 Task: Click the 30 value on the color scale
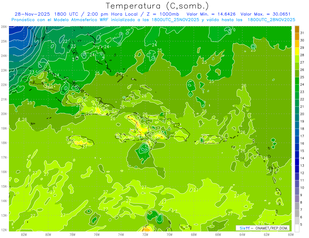302,40
